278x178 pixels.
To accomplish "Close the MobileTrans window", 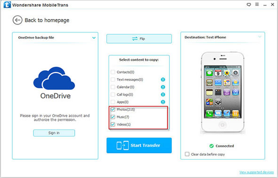I will (272, 4).
